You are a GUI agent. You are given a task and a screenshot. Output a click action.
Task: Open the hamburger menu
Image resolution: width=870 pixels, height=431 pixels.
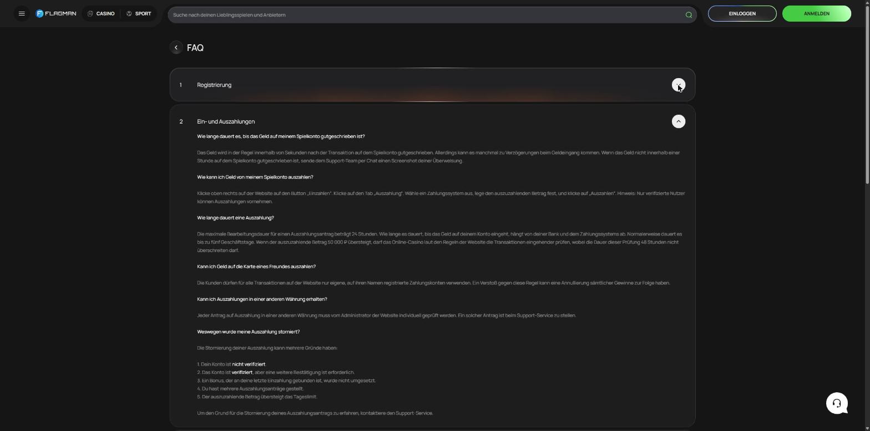[x=22, y=14]
